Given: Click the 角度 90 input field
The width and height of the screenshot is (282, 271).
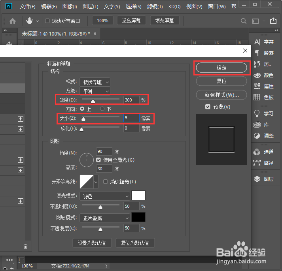Looking at the screenshot, I should coord(104,151).
